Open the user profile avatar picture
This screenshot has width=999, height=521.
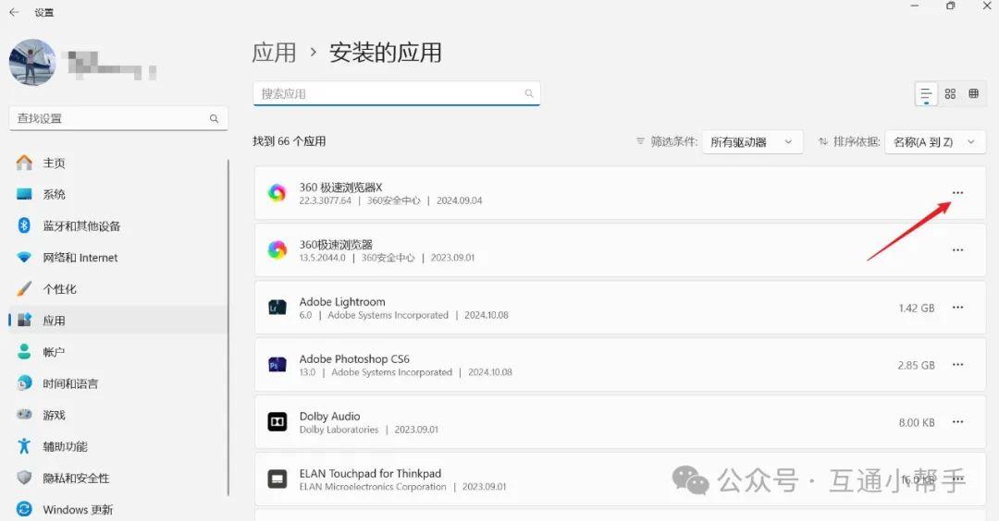pos(32,62)
